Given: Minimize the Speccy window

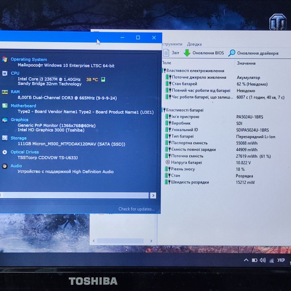Looking at the screenshot, I should pyautogui.click(x=122, y=38).
